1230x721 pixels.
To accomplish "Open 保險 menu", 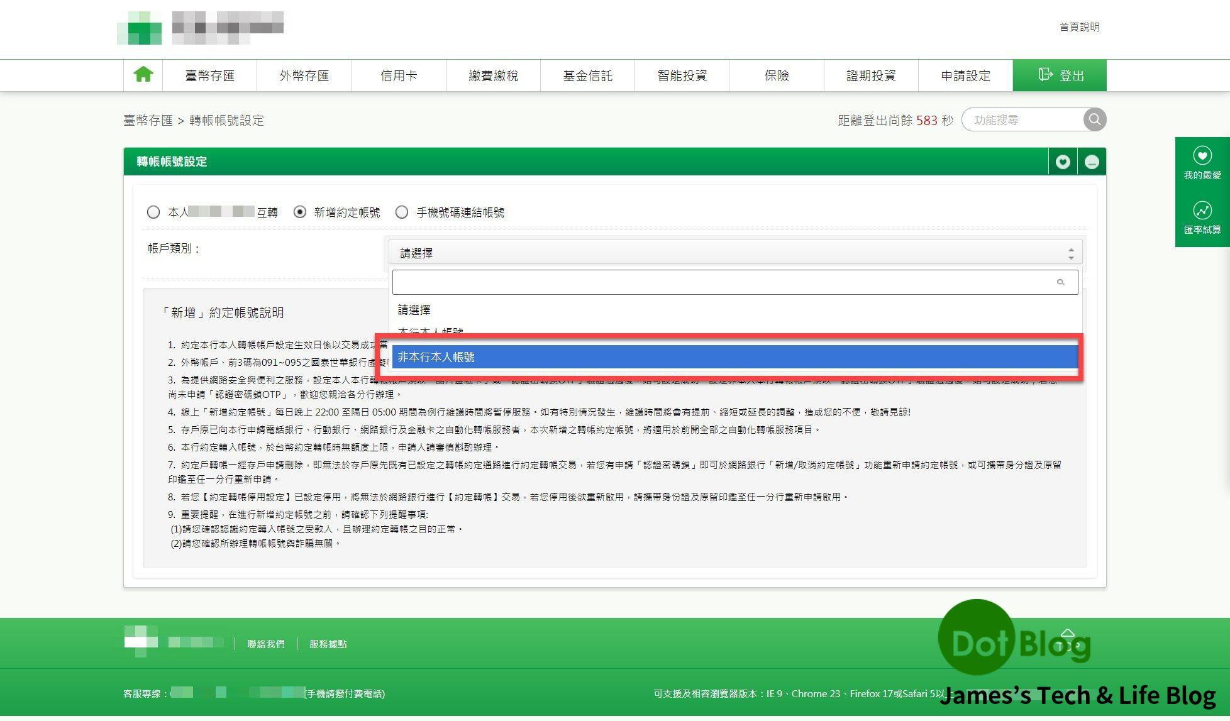I will [777, 75].
